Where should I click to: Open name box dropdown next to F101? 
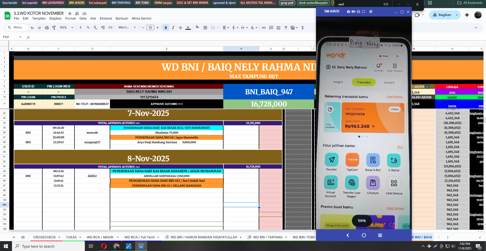(x=20, y=37)
